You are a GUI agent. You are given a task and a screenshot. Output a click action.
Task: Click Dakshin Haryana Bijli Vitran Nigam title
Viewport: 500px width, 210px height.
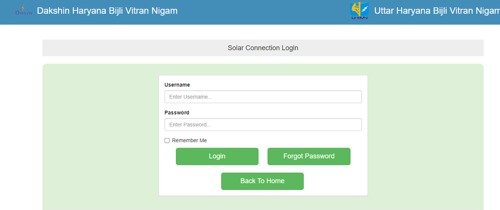click(x=107, y=11)
